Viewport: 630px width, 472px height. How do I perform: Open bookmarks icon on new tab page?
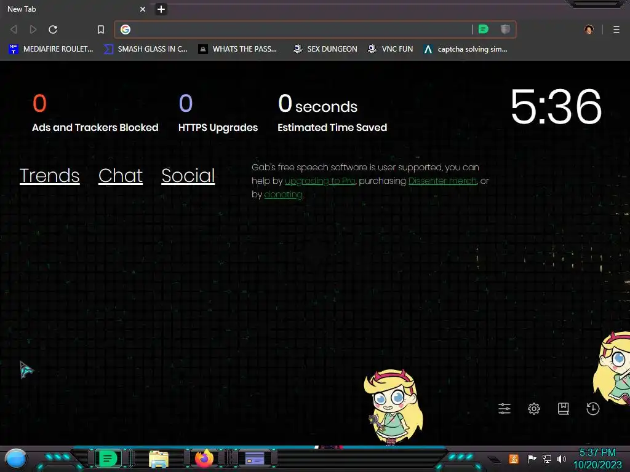[564, 409]
